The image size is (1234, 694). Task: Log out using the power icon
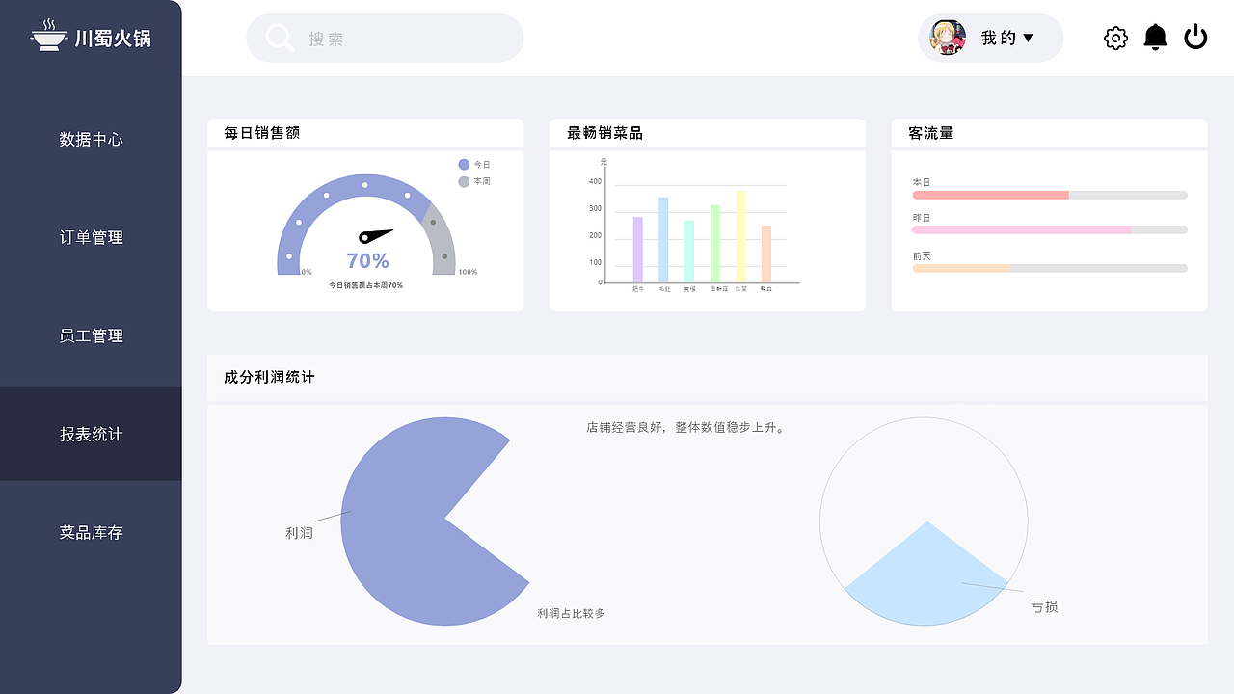tap(1195, 38)
